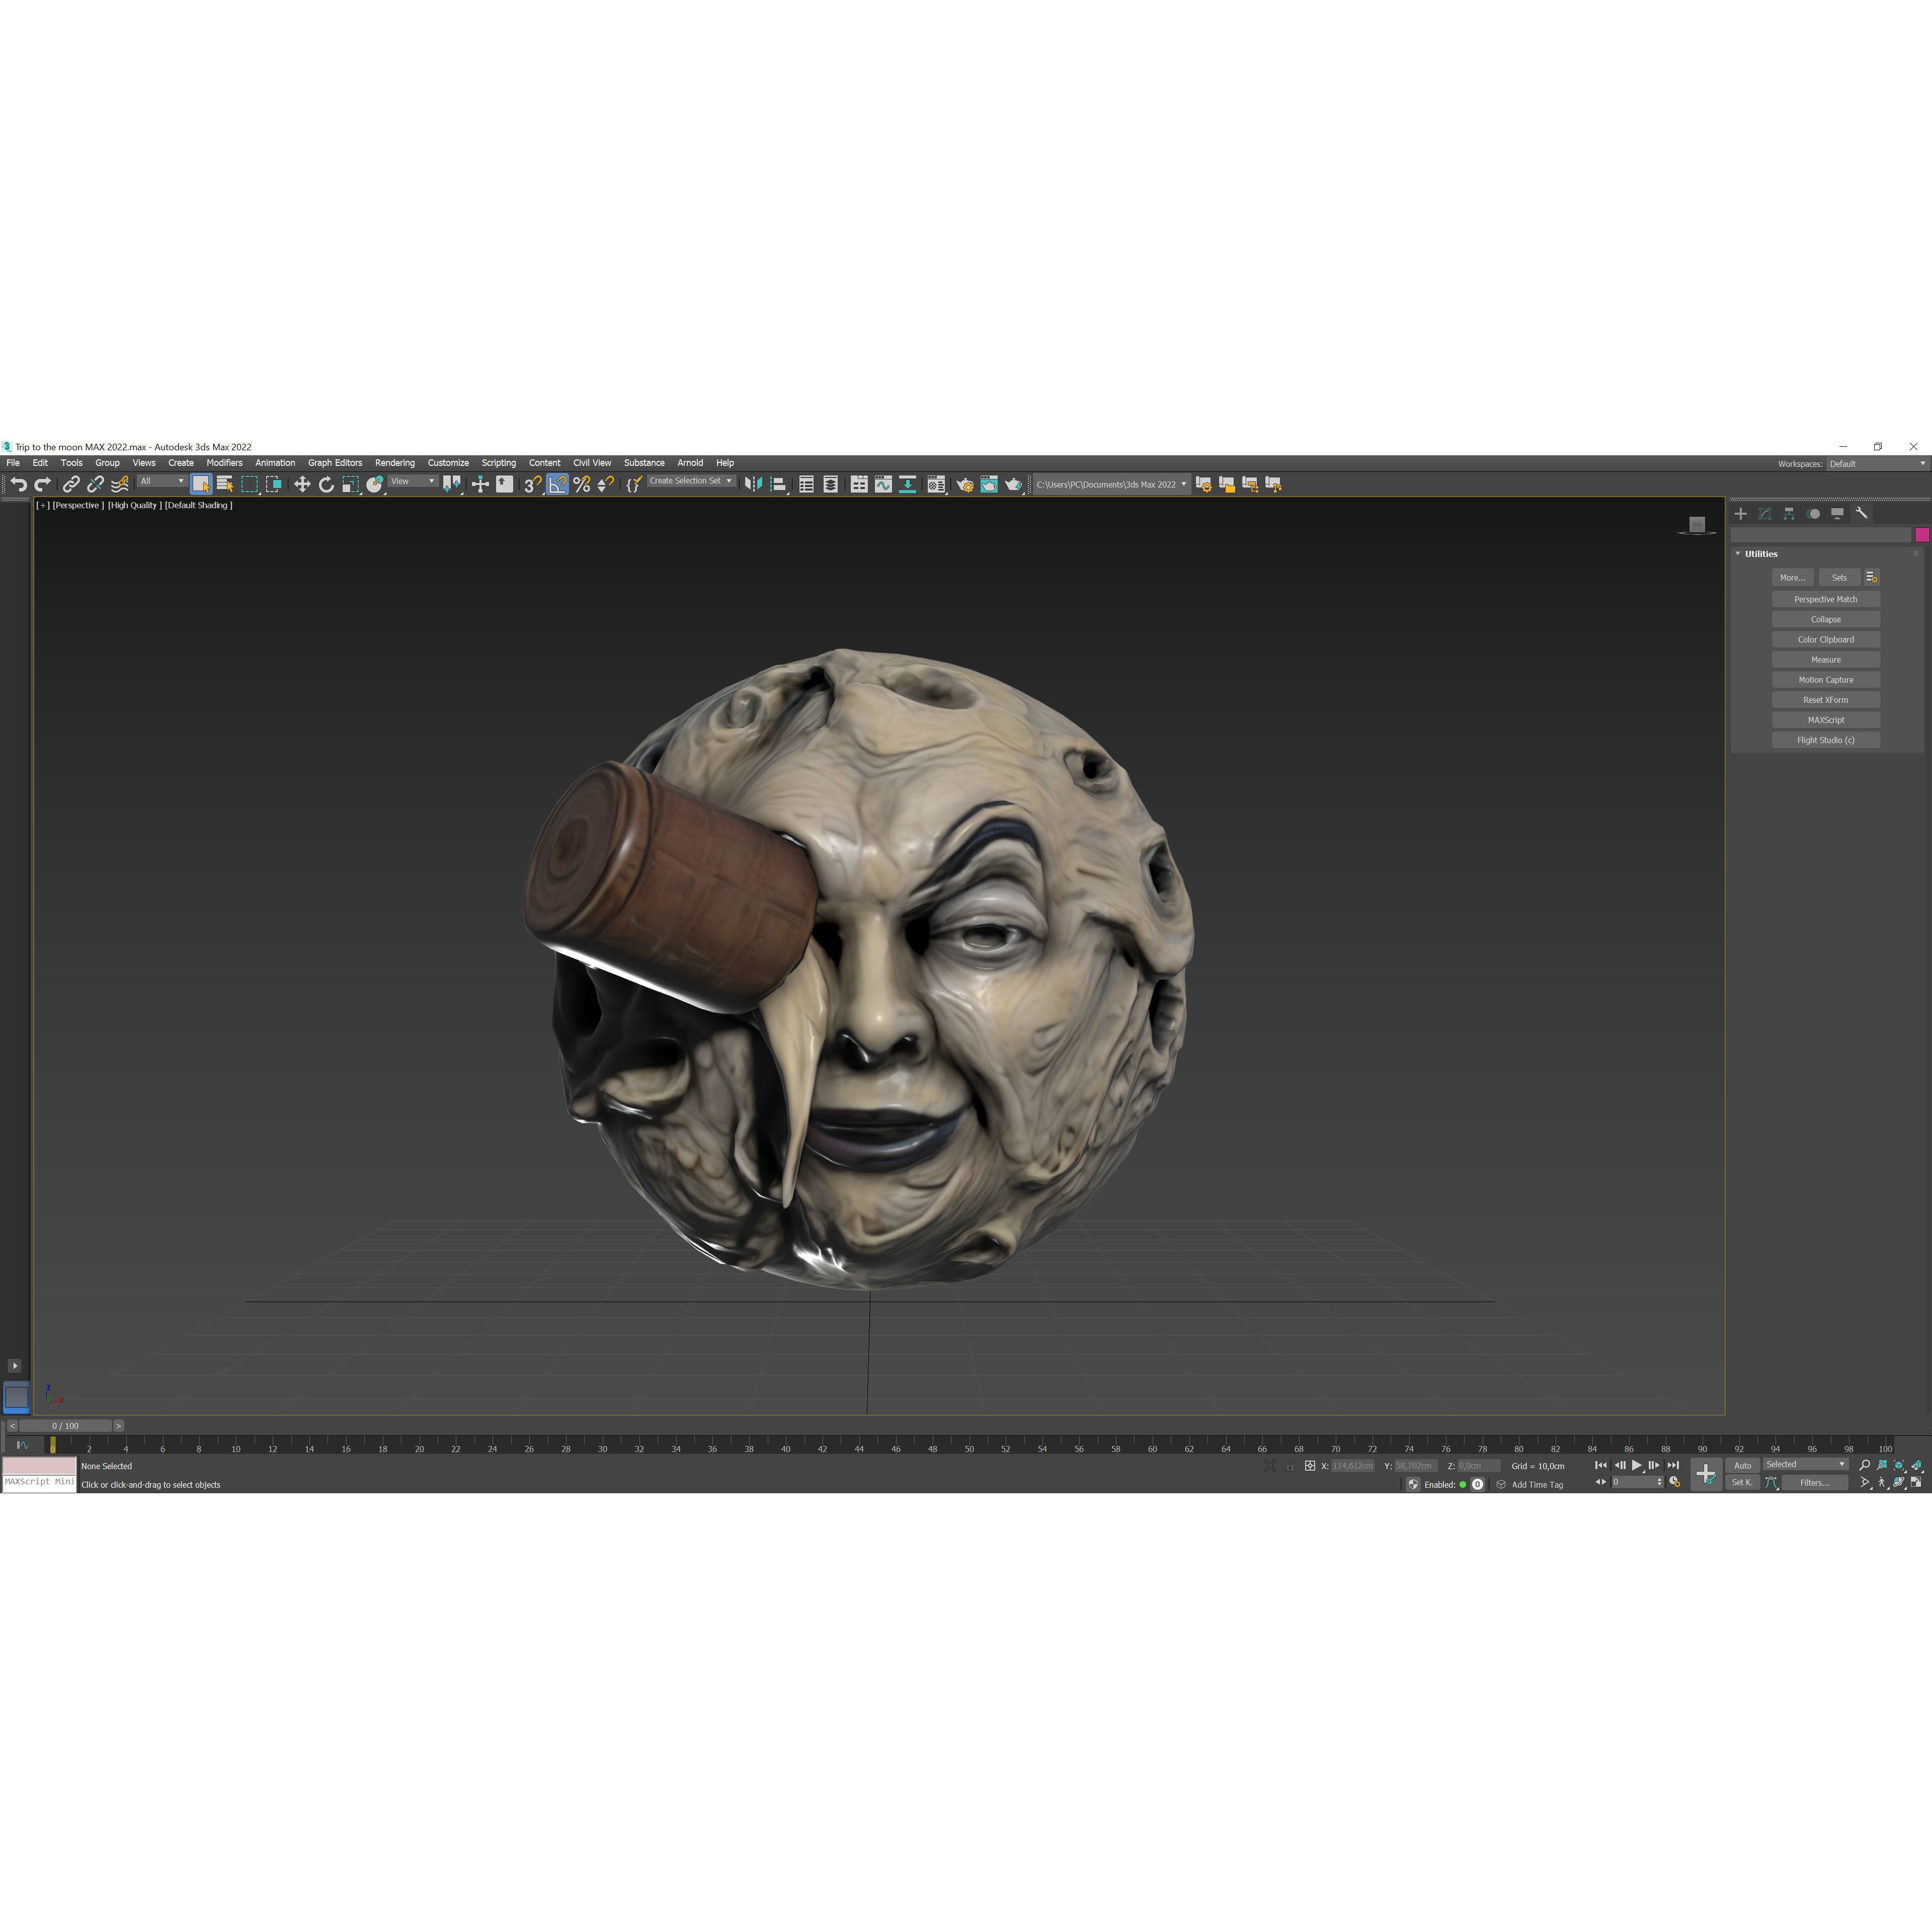Open the Scene Explorer toggle icon

click(806, 484)
